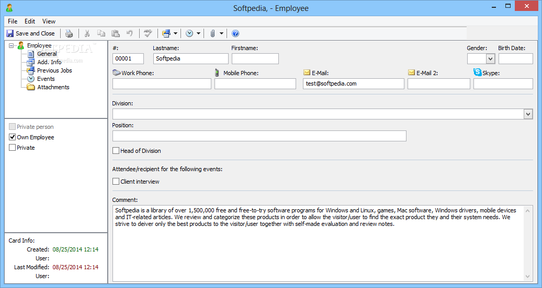This screenshot has width=542, height=288.
Task: Click comment scrollbar up arrow
Action: click(527, 211)
